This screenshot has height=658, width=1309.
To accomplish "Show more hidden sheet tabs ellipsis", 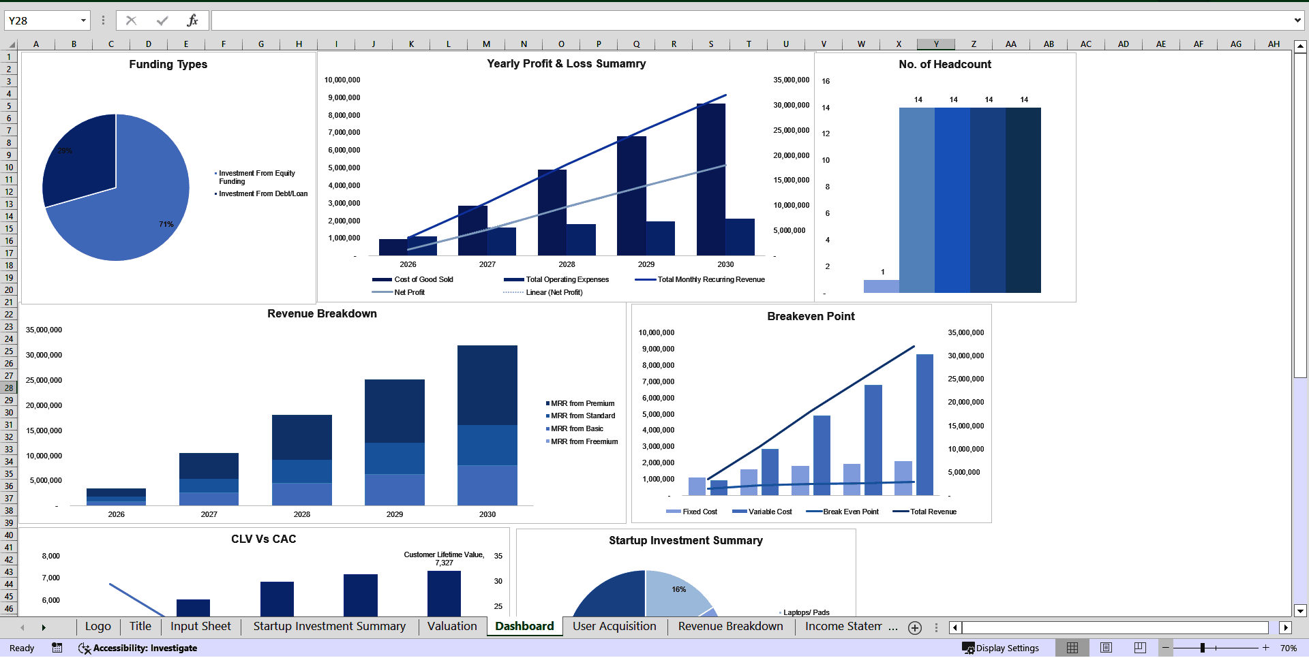I will coord(893,627).
